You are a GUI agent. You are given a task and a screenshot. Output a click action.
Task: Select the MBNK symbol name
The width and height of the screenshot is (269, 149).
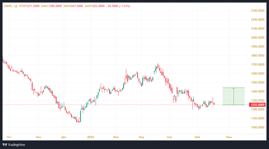click(x=8, y=6)
